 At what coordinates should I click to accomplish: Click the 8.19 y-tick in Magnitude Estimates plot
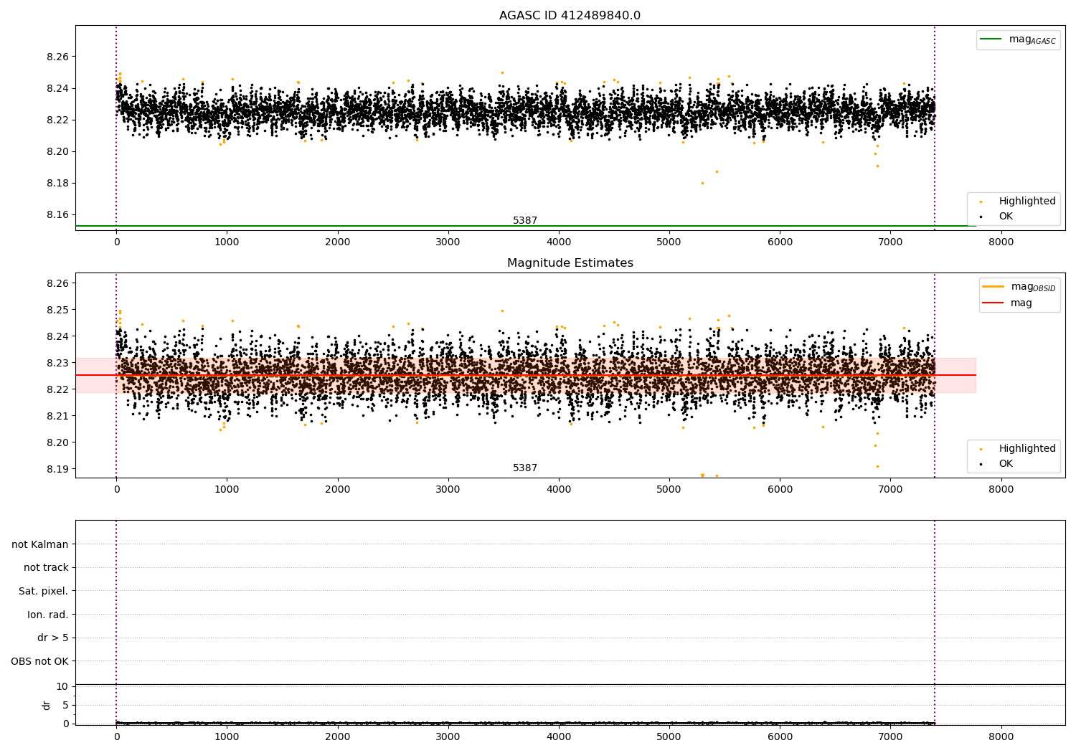57,469
